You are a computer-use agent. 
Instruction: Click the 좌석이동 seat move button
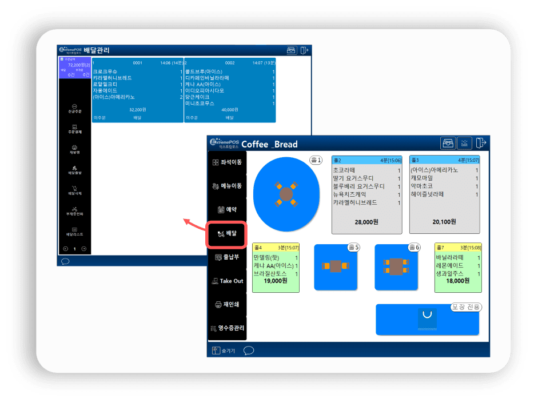(226, 162)
